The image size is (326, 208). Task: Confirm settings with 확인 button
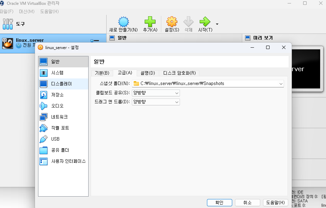pos(219,202)
